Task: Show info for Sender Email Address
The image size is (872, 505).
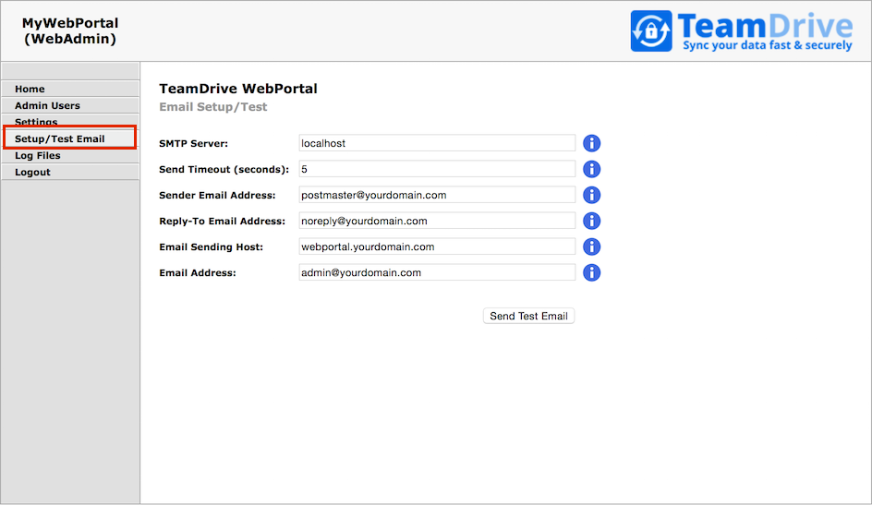Action: pos(592,195)
